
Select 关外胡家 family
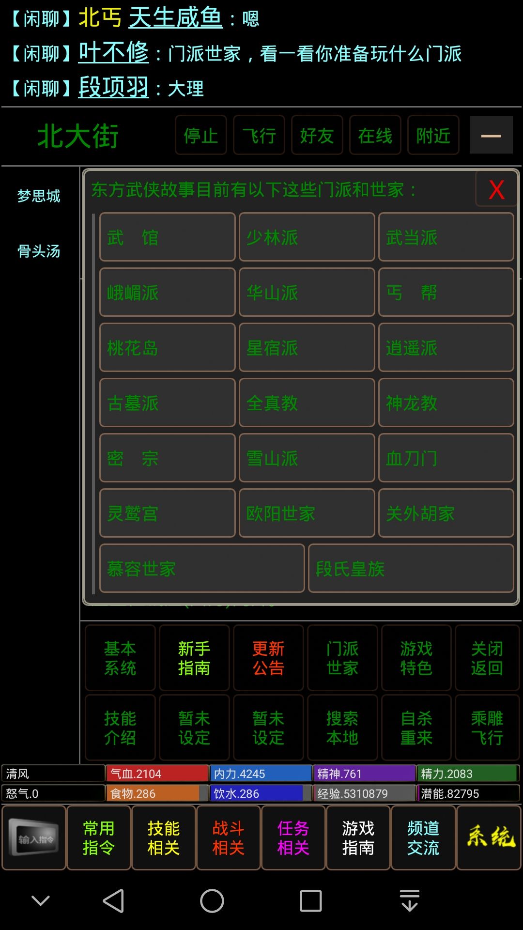[x=446, y=513]
